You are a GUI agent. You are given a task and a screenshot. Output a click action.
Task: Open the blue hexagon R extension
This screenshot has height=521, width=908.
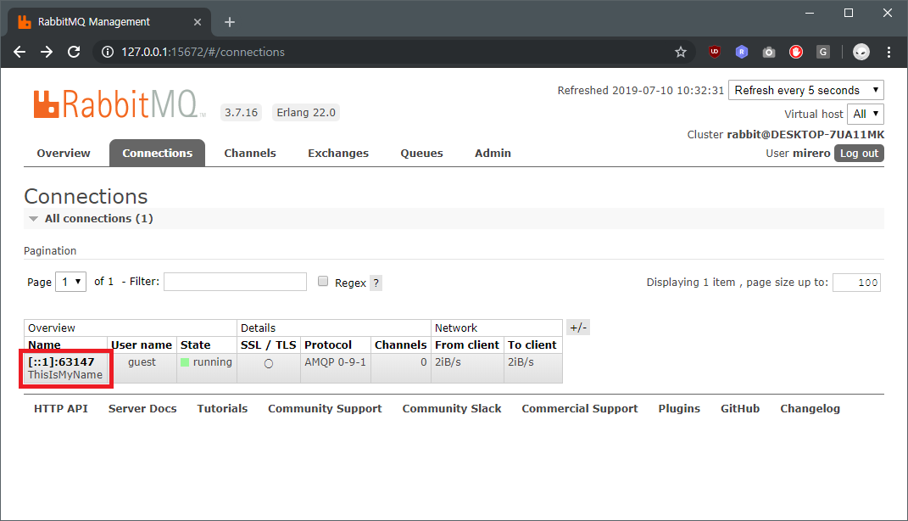click(741, 52)
